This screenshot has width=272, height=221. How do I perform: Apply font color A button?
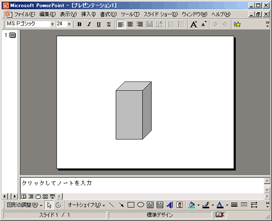coord(220,205)
